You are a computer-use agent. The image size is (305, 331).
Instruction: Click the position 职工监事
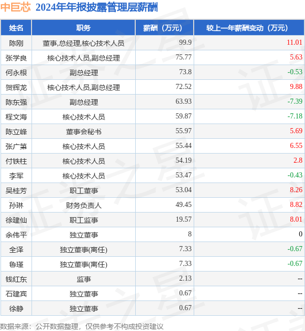point(83,220)
